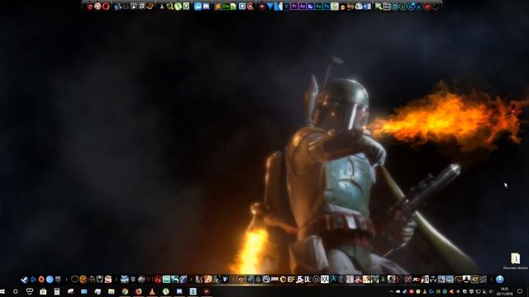Open the cloud icon in top dock

point(359,6)
